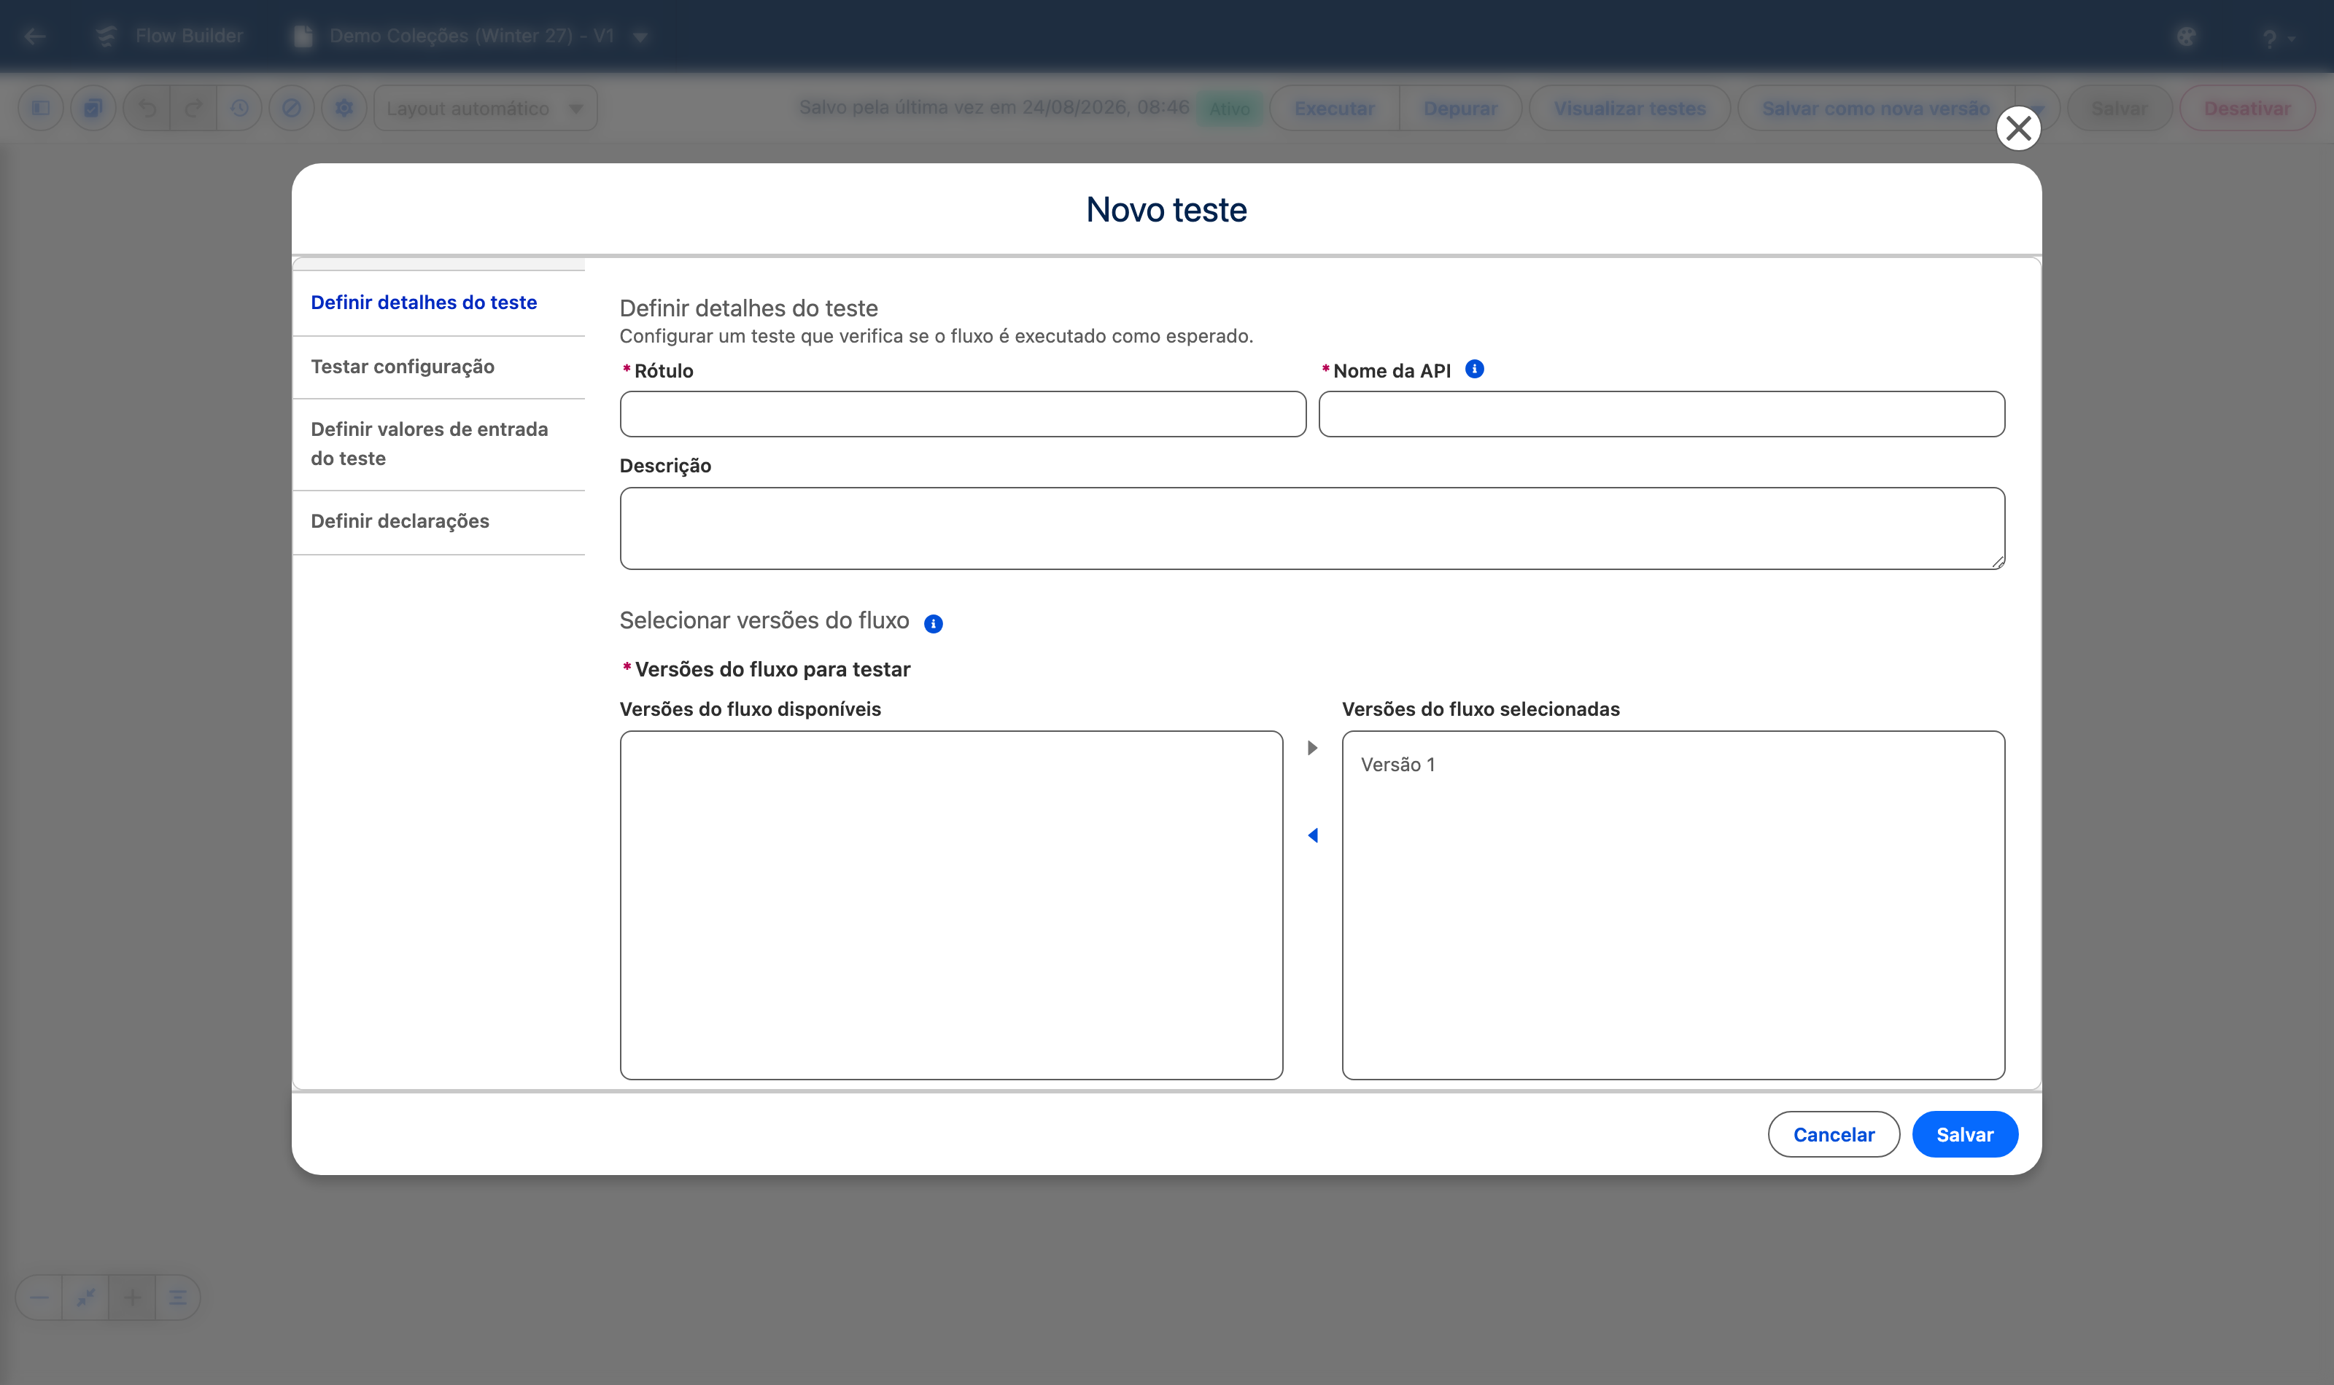Open version history clock icon
The image size is (2334, 1385).
pos(240,109)
